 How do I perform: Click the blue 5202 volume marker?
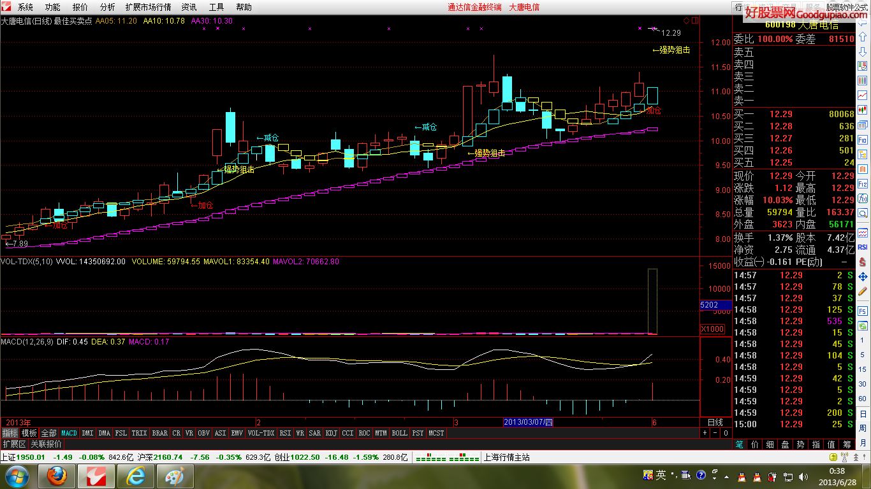715,305
